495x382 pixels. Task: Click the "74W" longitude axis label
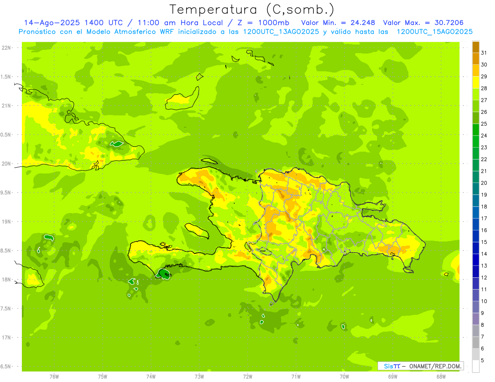pyautogui.click(x=151, y=377)
